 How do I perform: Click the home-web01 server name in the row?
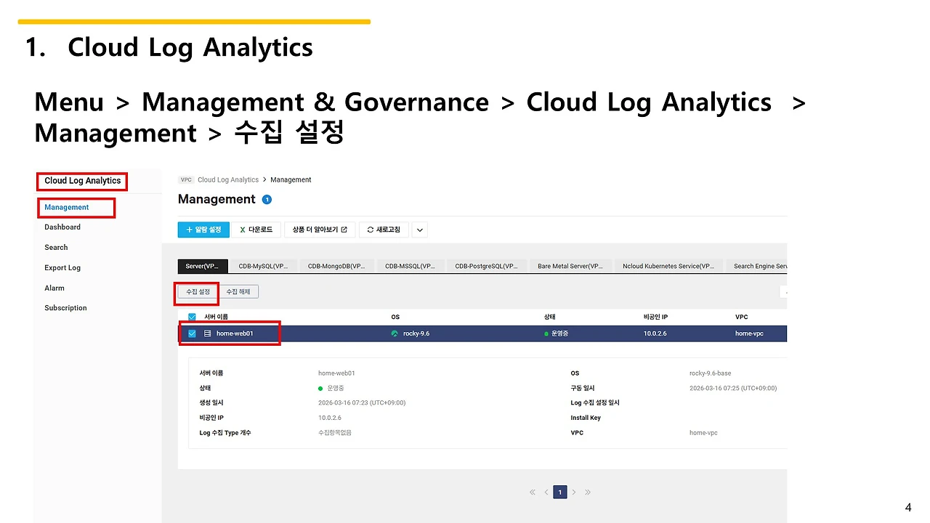(x=235, y=334)
